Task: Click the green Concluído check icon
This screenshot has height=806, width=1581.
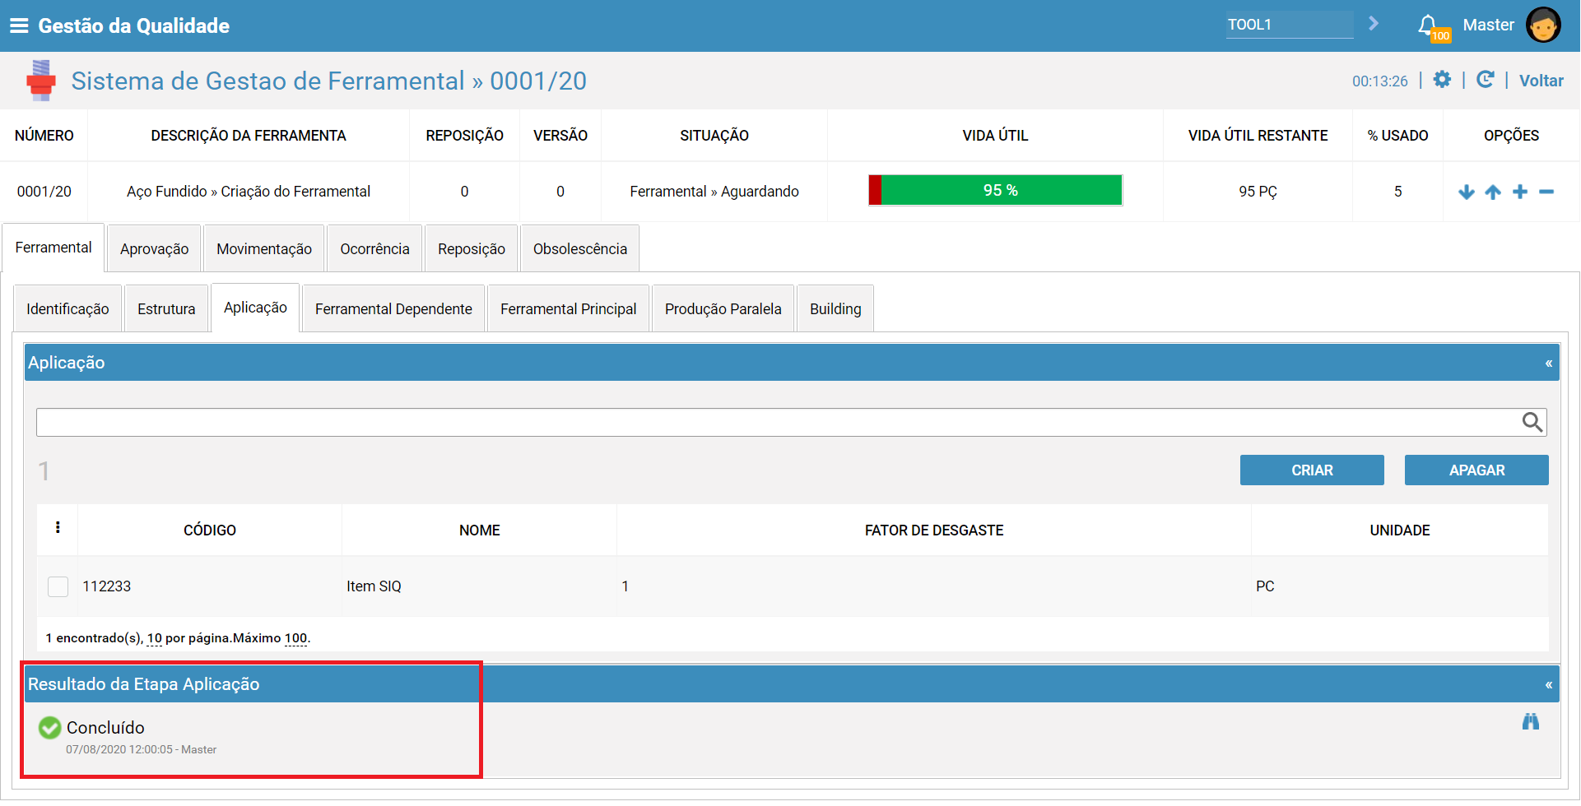Action: [x=50, y=728]
